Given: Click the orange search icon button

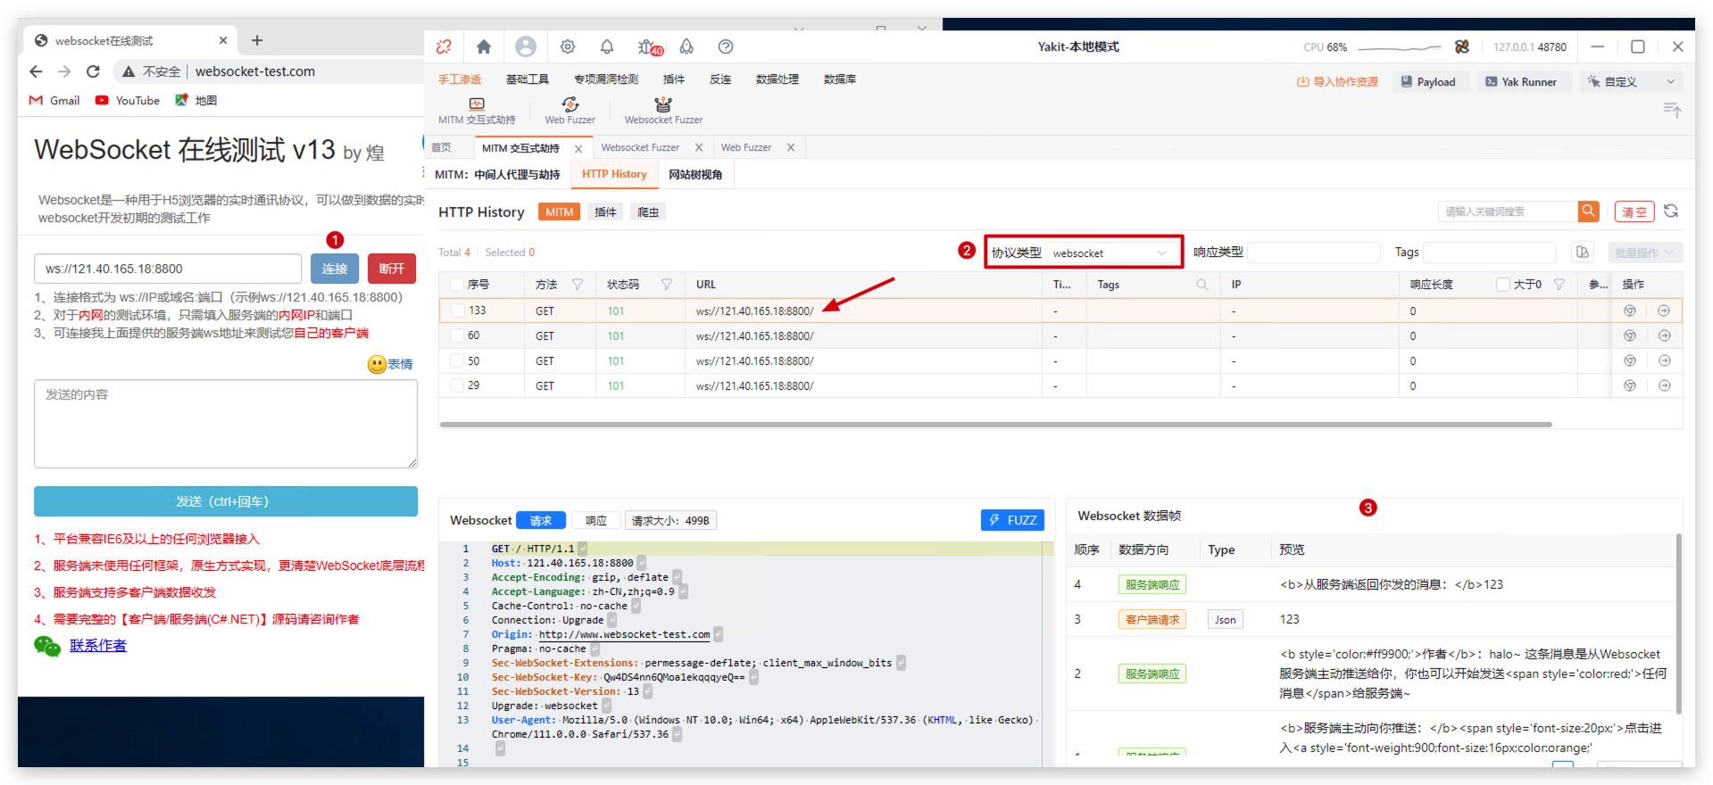Looking at the screenshot, I should [x=1588, y=211].
